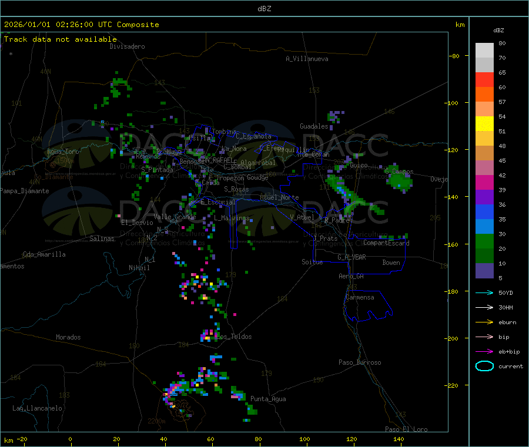Viewport: 529px width, 447px height.
Task: Click the Atuel_Norte map label
Action: coord(279,197)
